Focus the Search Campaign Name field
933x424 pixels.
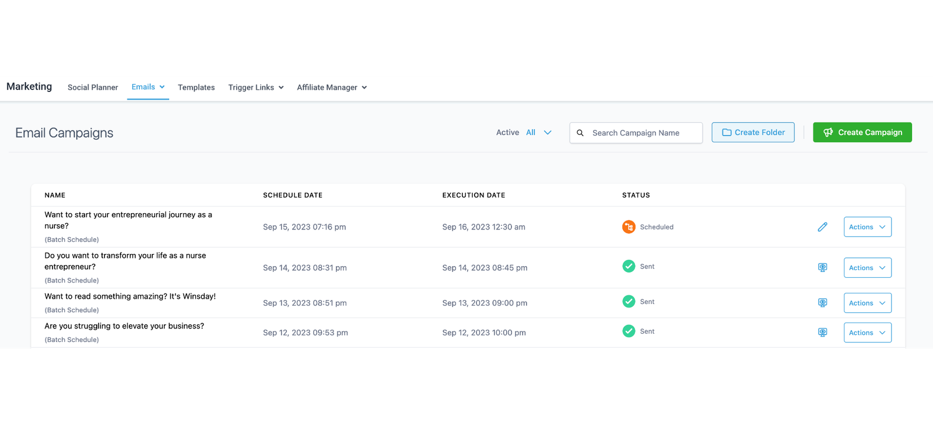pos(641,133)
